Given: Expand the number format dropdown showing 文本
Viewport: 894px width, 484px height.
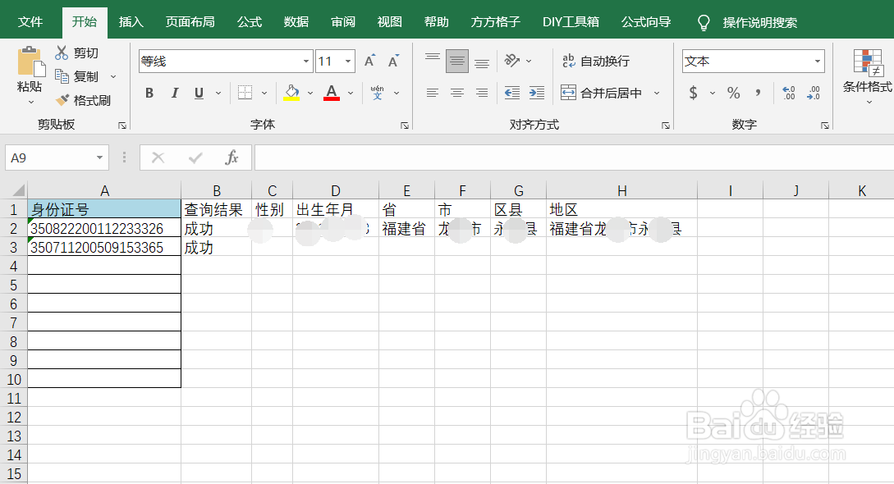Looking at the screenshot, I should (816, 61).
